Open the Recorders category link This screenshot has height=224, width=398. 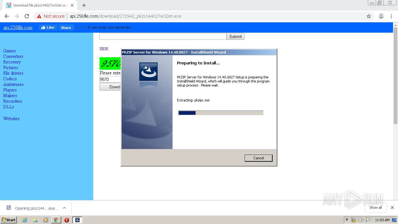[12, 101]
